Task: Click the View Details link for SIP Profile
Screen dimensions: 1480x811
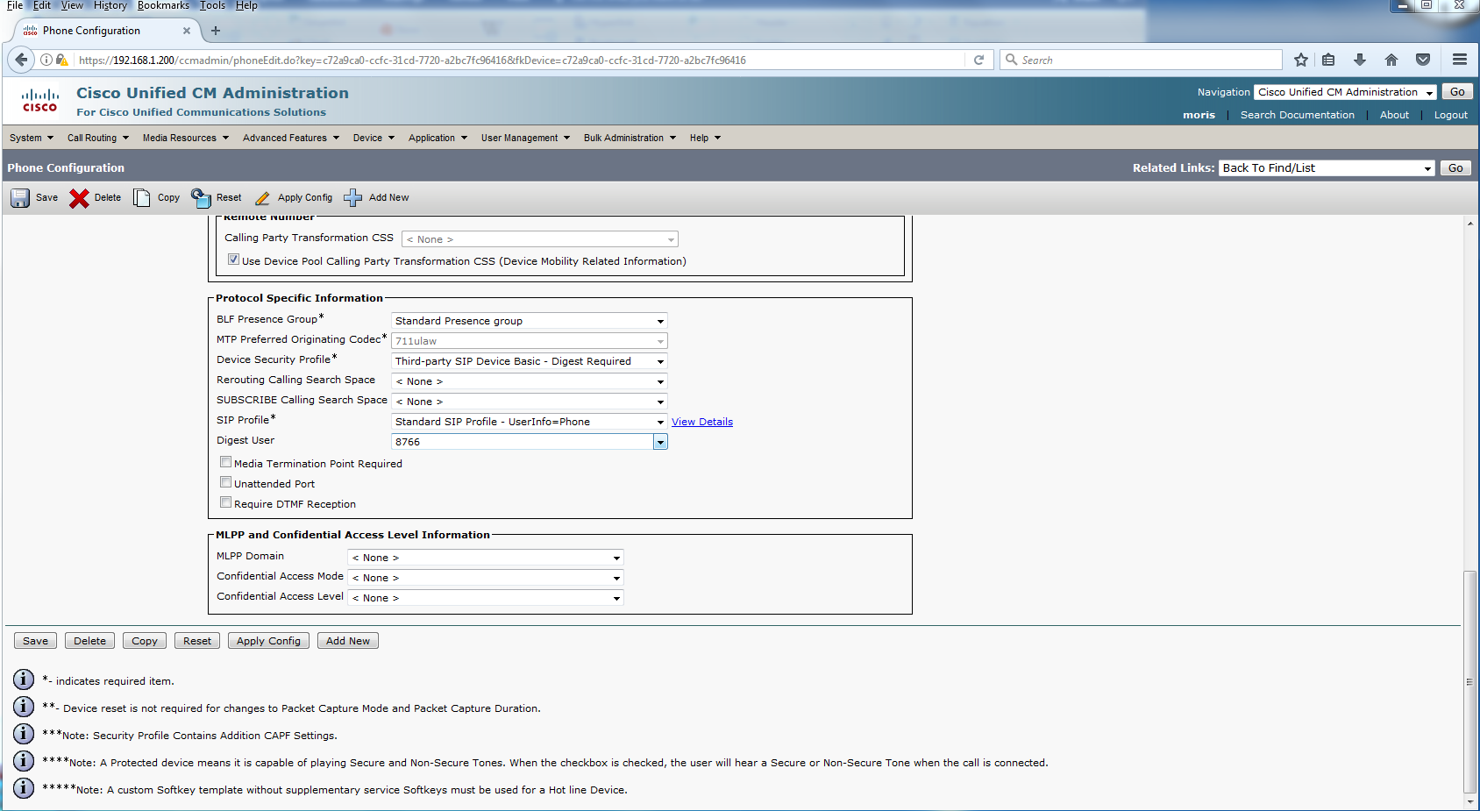Action: click(x=702, y=422)
